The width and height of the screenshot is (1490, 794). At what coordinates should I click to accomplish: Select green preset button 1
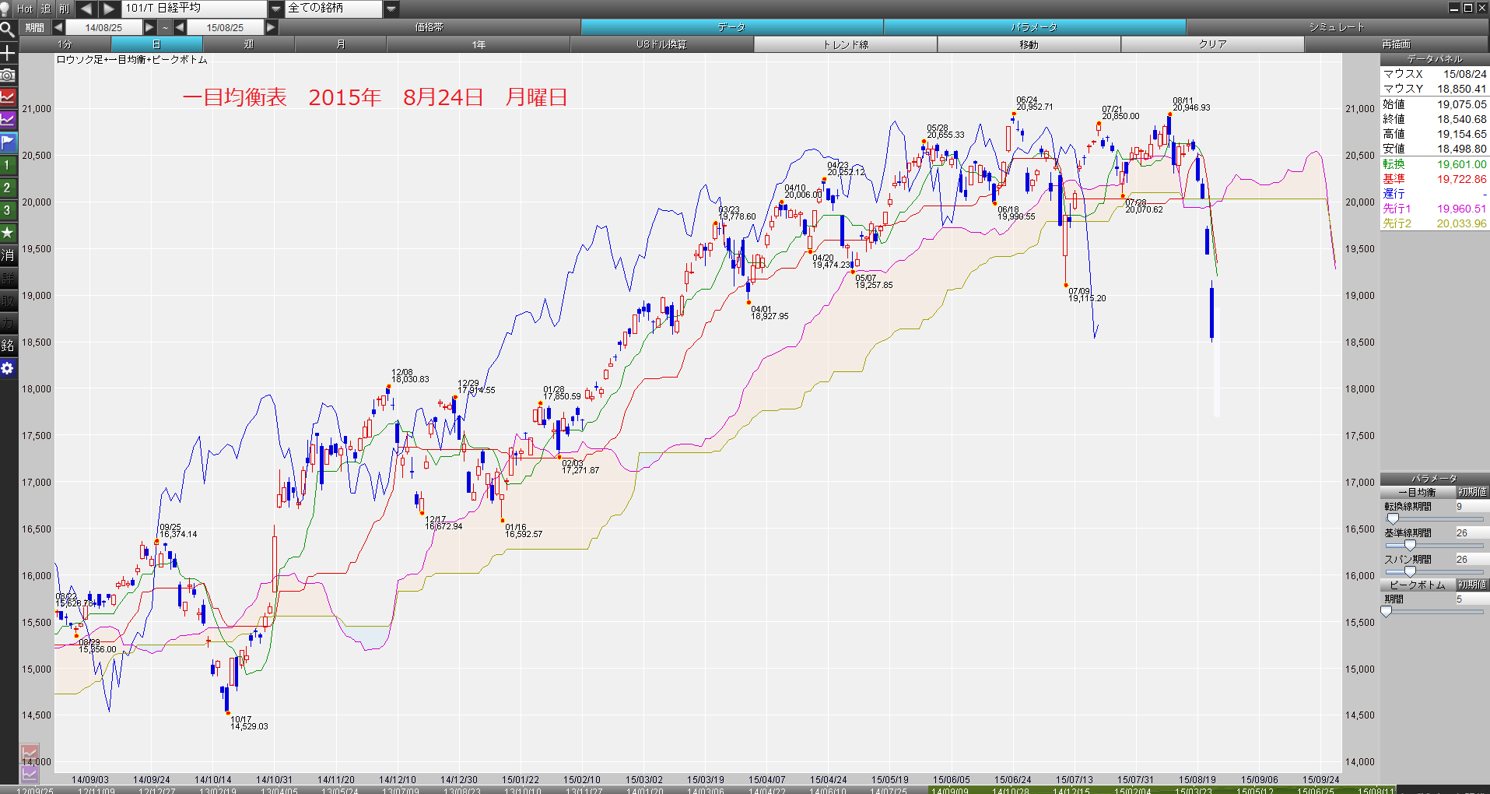[8, 165]
